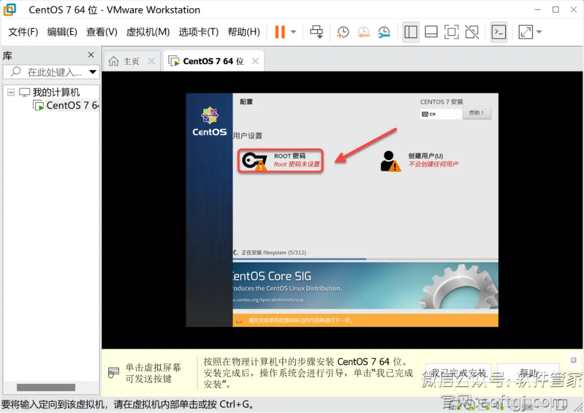This screenshot has height=413, width=584.
Task: Open the 文件(F) menu
Action: pyautogui.click(x=23, y=32)
